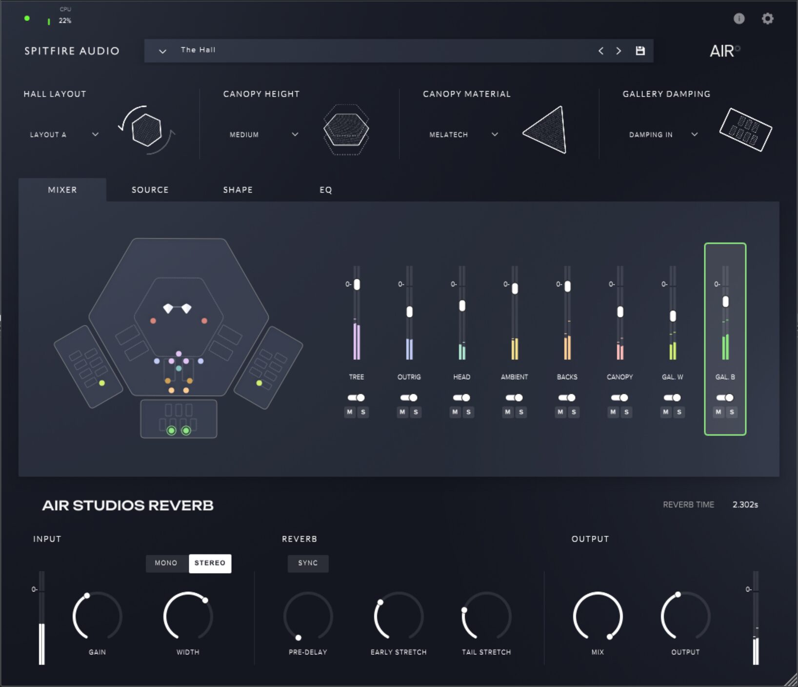The image size is (798, 687).
Task: Mute the CANOPY channel
Action: pos(613,412)
